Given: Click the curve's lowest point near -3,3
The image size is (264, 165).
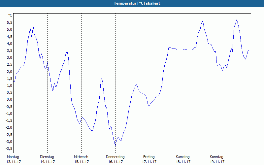Looking at the screenshot, I should coord(115,145).
